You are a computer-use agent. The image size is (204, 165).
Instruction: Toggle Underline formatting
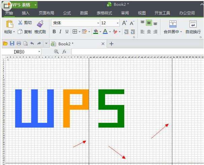(x=67, y=32)
